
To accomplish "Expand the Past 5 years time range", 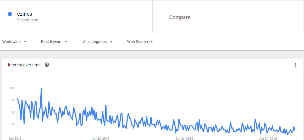I will [54, 42].
